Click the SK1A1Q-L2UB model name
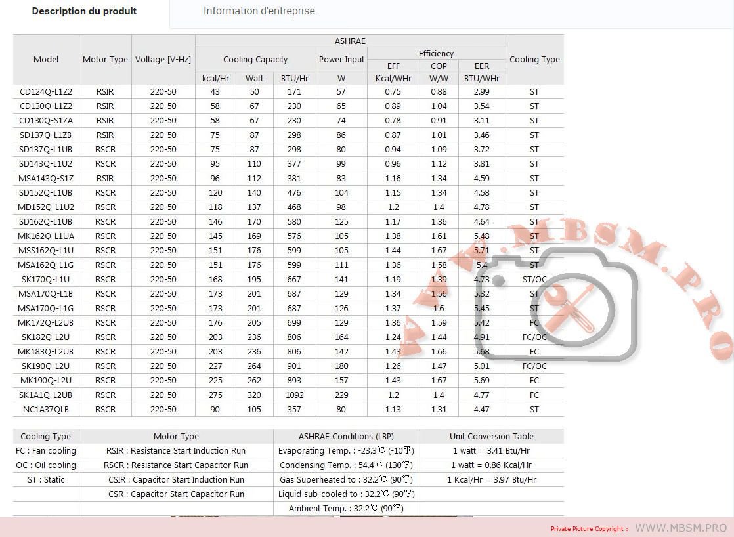This screenshot has height=537, width=734. (x=46, y=395)
